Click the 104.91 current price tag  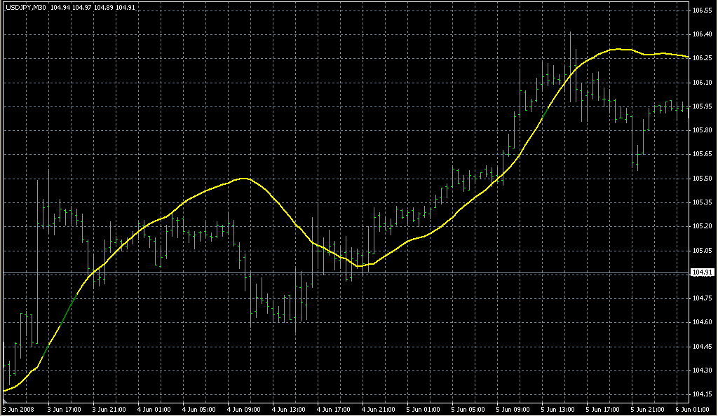702,272
